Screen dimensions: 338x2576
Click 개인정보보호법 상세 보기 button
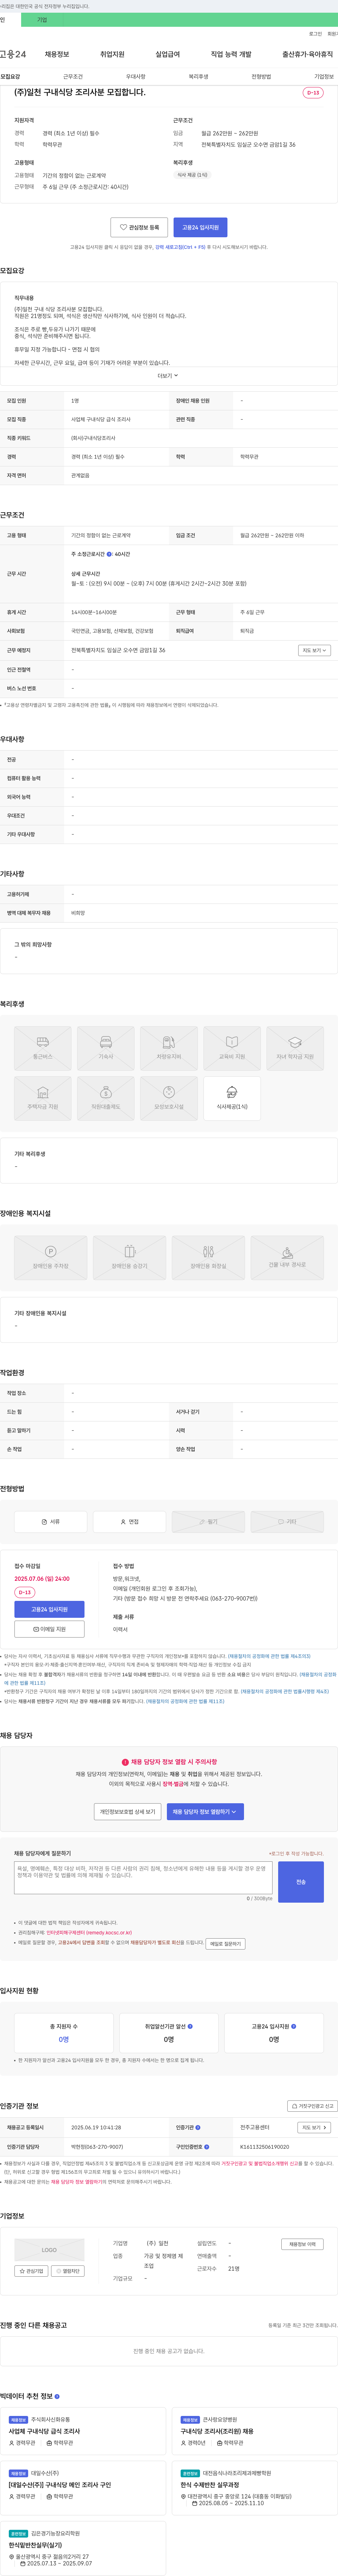tap(127, 1812)
